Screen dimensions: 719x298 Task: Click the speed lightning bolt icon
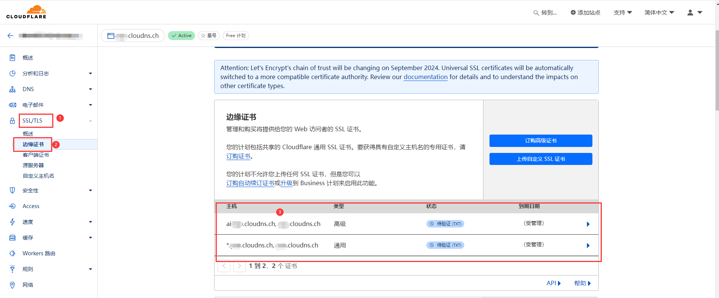click(x=12, y=222)
